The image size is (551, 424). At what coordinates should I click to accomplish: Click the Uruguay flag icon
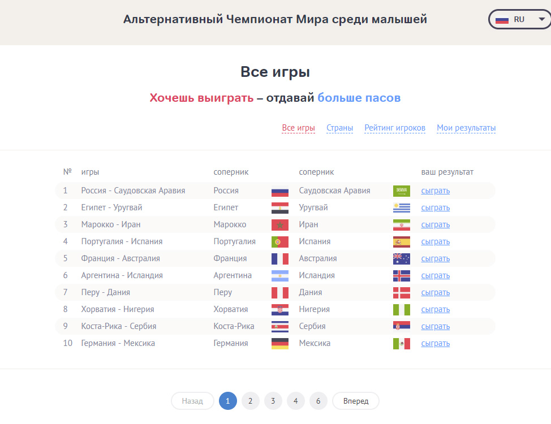401,208
